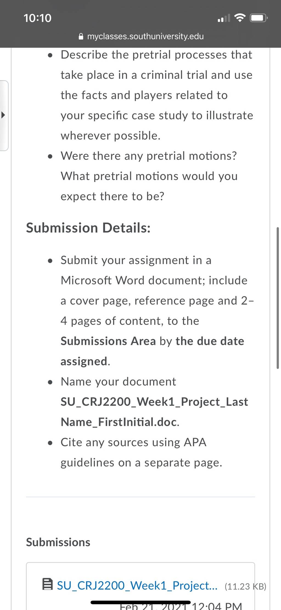Screen dimensions: 281x610
Task: Tap the 10:10 clock in status bar
Action: (x=38, y=18)
